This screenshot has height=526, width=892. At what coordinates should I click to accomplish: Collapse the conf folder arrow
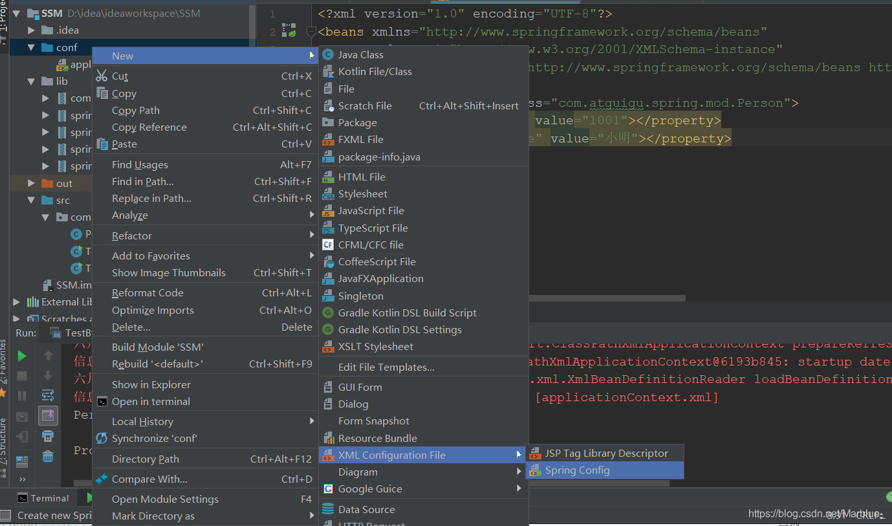32,47
